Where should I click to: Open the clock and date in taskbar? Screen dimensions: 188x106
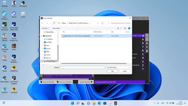[x=179, y=103]
